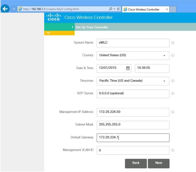196x172 pixels.
Task: Click the Date & Time label
Action: click(x=85, y=68)
